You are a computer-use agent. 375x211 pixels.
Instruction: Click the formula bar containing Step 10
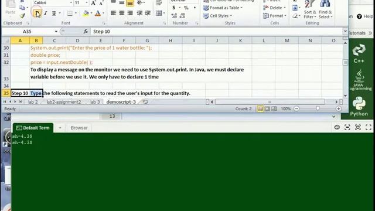pyautogui.click(x=216, y=32)
